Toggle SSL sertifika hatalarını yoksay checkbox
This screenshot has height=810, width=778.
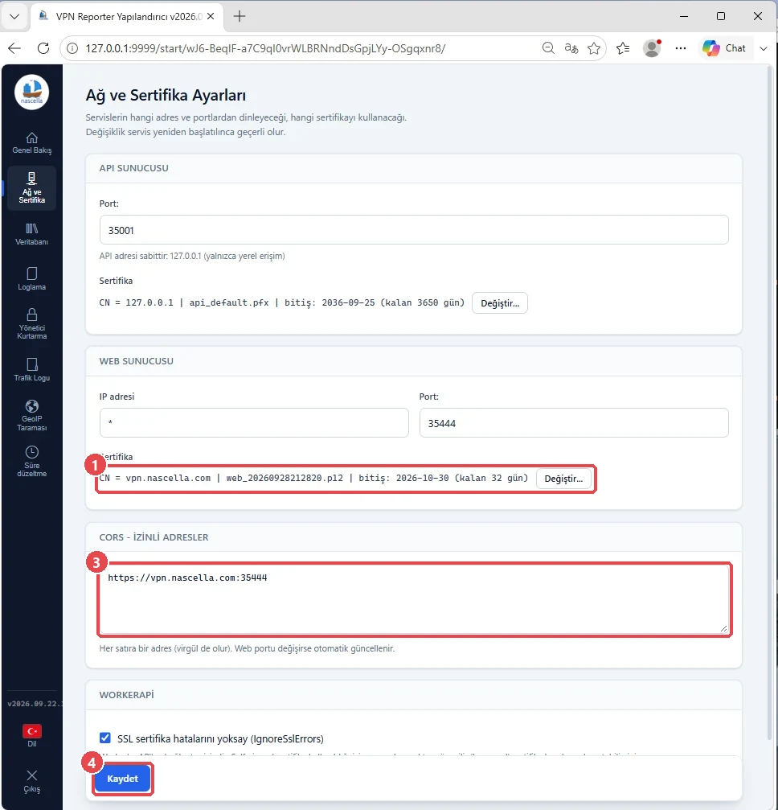pos(104,738)
